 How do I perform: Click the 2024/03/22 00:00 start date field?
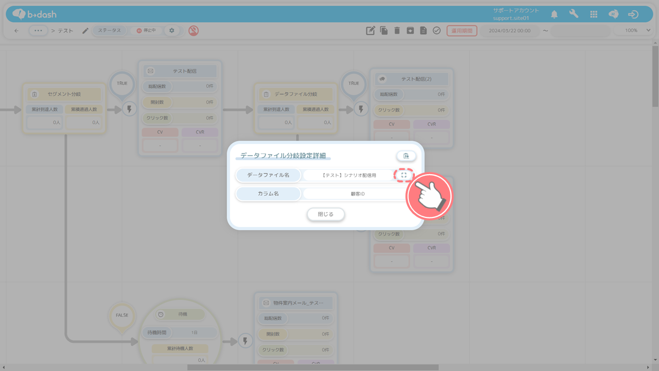pos(510,30)
